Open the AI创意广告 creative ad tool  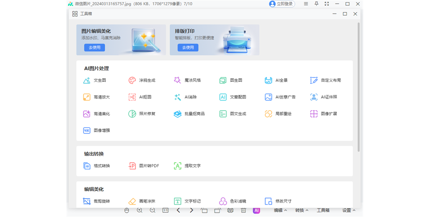pos(280,97)
